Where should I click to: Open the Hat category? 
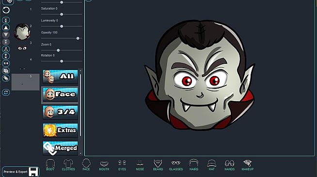tap(211, 165)
